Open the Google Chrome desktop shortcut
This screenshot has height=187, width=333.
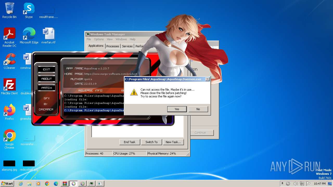pyautogui.click(x=9, y=139)
